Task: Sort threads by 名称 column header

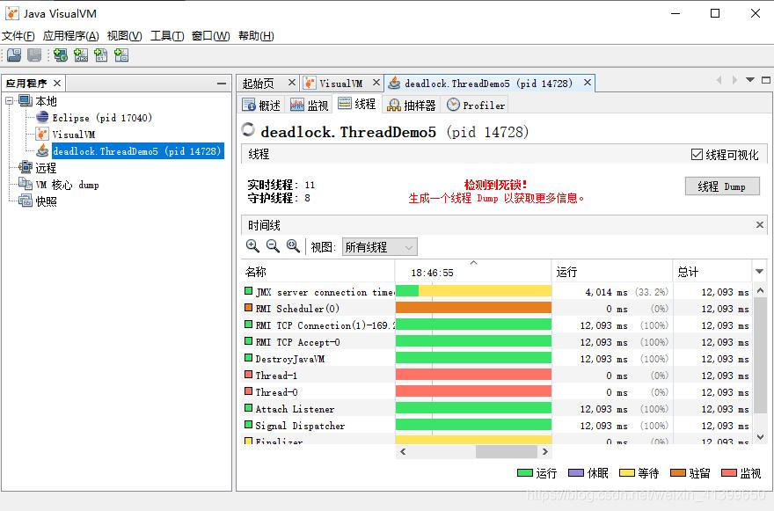Action: pyautogui.click(x=318, y=272)
